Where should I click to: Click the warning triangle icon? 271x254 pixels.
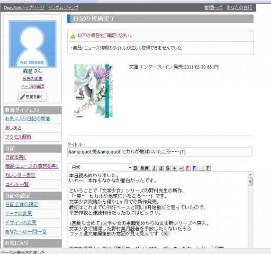click(x=73, y=36)
